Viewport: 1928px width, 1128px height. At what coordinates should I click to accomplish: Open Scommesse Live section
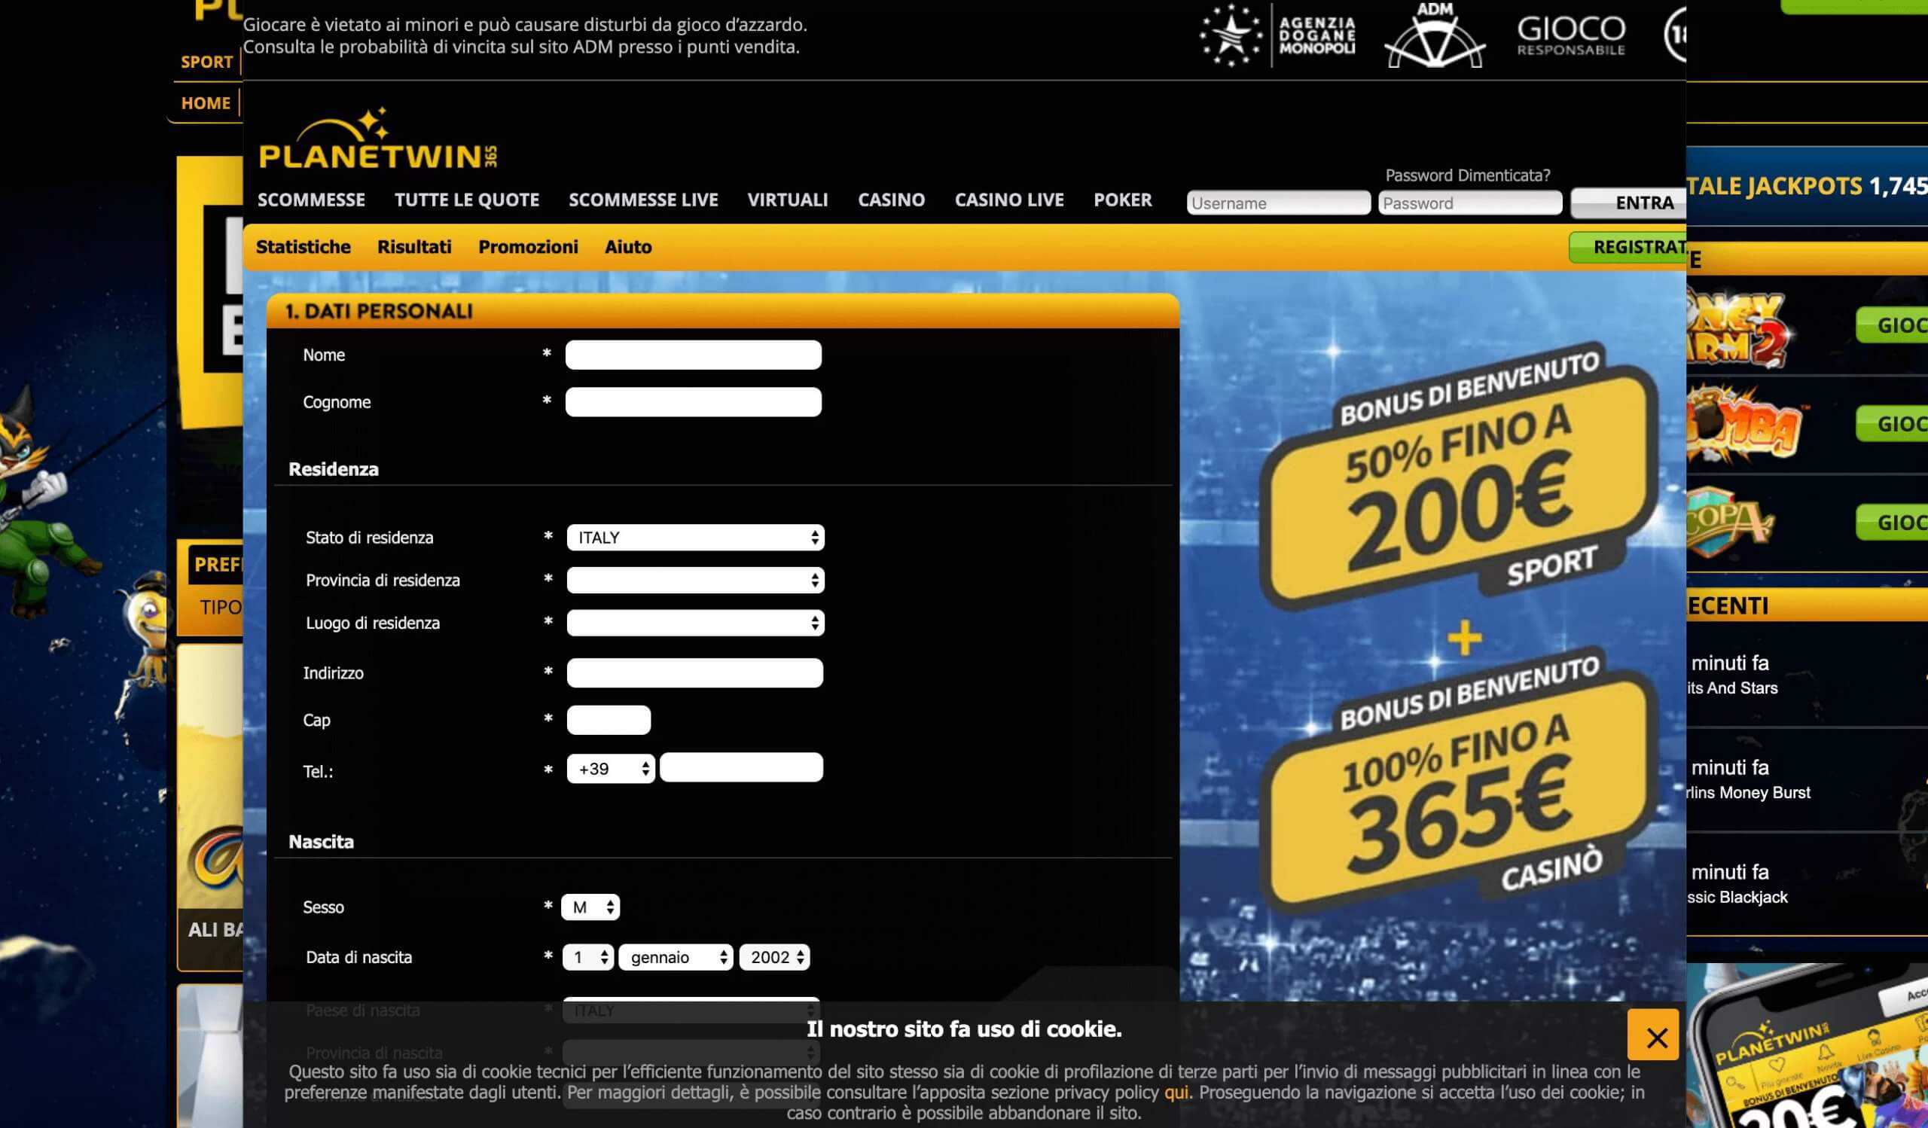642,200
